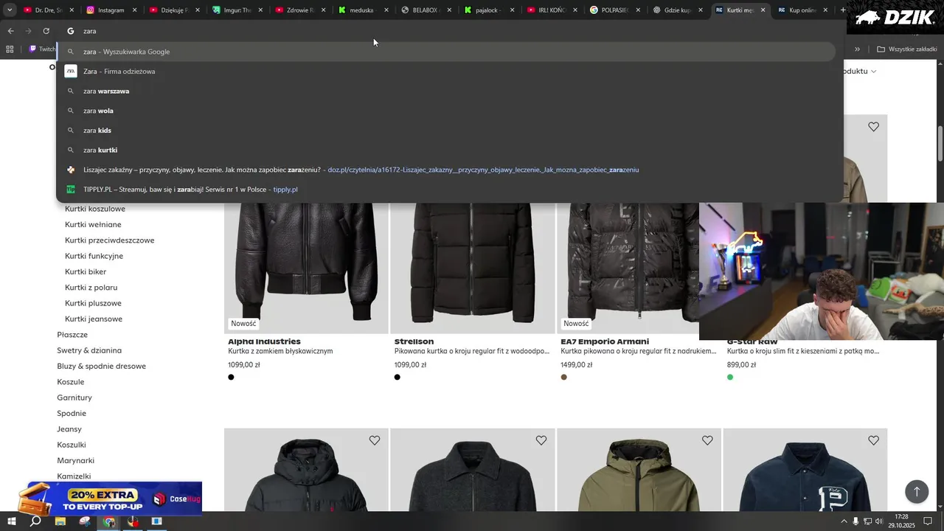Favorite the grey wool collar jacket

click(541, 440)
